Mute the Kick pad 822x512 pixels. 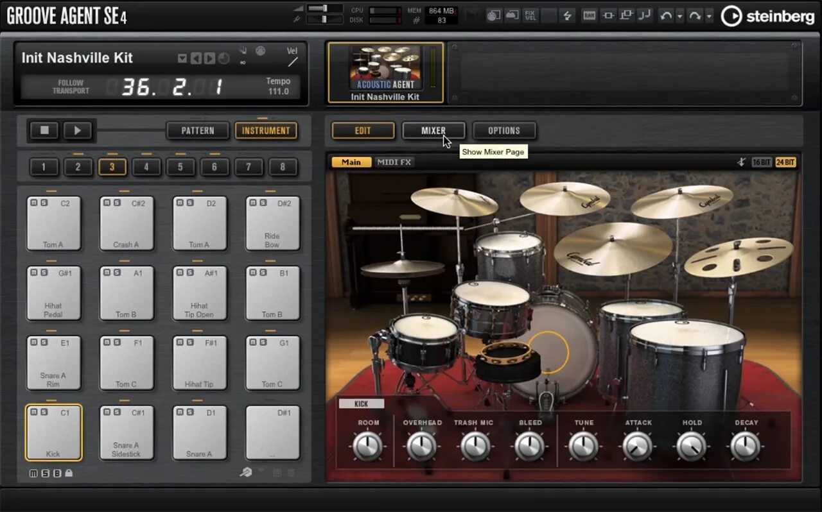[x=35, y=412]
